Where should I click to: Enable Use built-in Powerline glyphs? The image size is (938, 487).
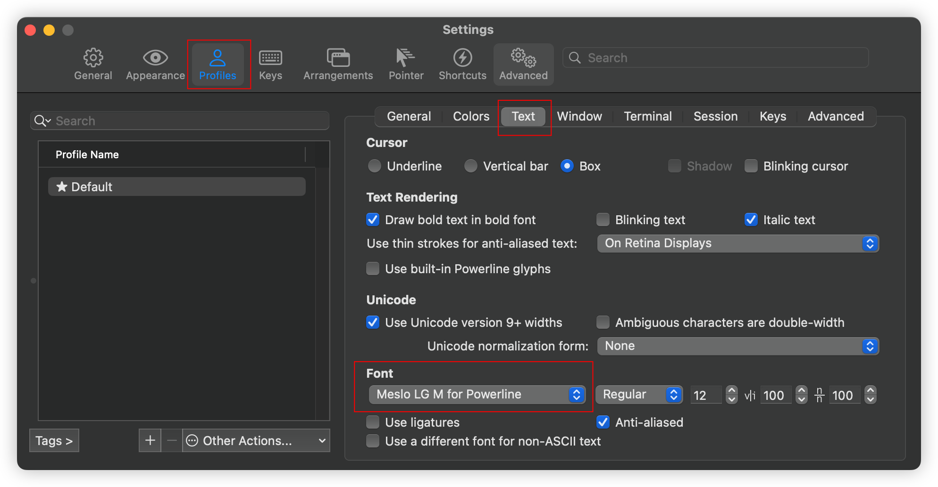(x=373, y=268)
